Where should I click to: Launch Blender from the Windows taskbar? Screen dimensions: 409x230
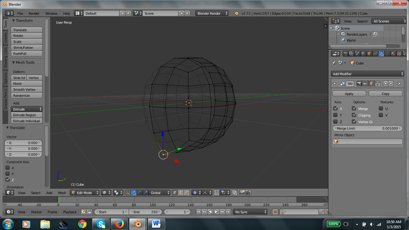point(138,224)
